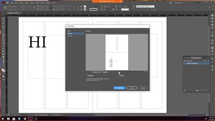215x121 pixels.
Task: Cancel the Print Booklet dialog
Action: point(143,88)
